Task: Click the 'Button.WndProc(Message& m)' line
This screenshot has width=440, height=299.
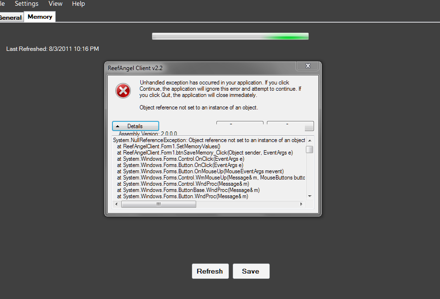Action: click(x=183, y=196)
